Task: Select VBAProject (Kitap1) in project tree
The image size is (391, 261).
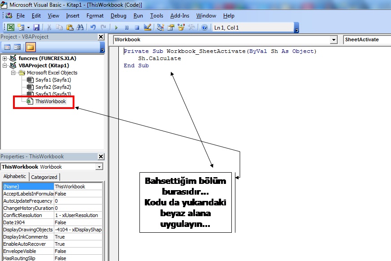Action: coord(44,65)
